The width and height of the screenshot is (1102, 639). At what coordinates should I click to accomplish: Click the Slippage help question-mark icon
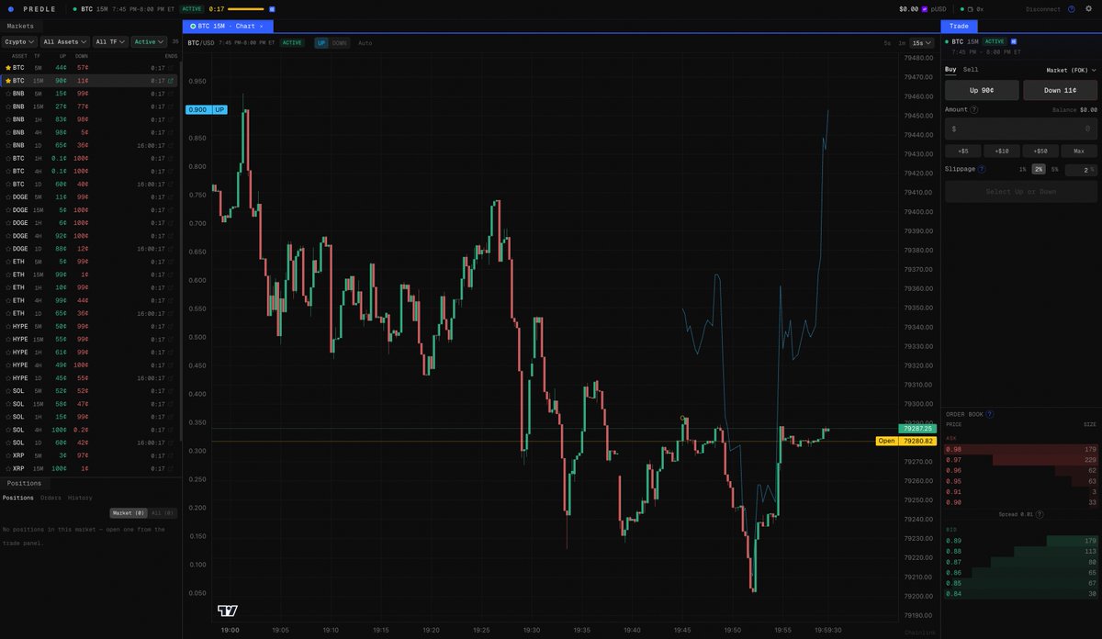click(982, 169)
